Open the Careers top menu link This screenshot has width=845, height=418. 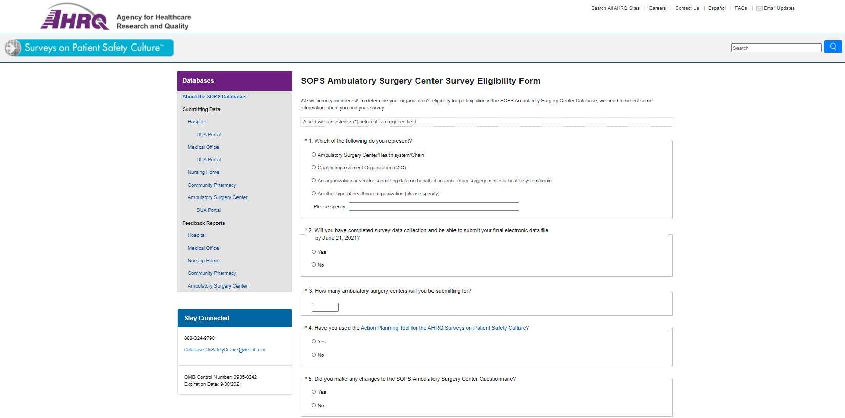tap(657, 8)
